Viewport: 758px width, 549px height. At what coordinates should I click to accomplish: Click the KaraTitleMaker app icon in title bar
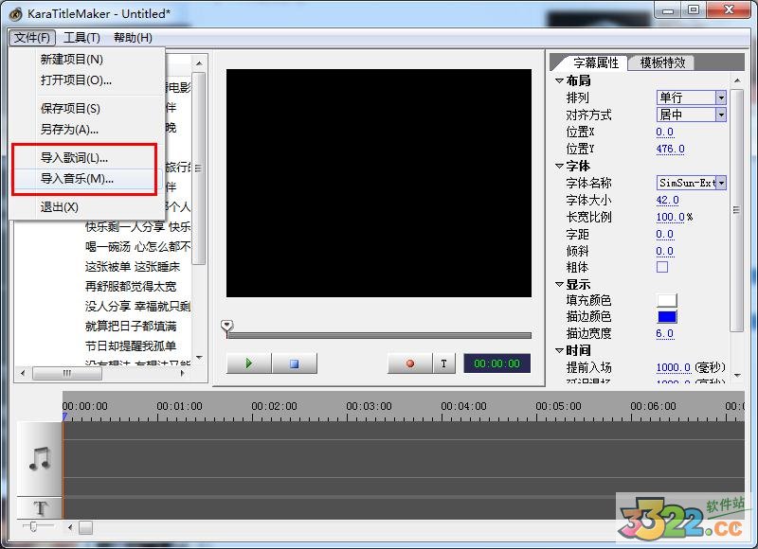tap(16, 14)
